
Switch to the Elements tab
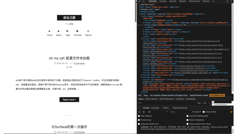tap(152, 1)
